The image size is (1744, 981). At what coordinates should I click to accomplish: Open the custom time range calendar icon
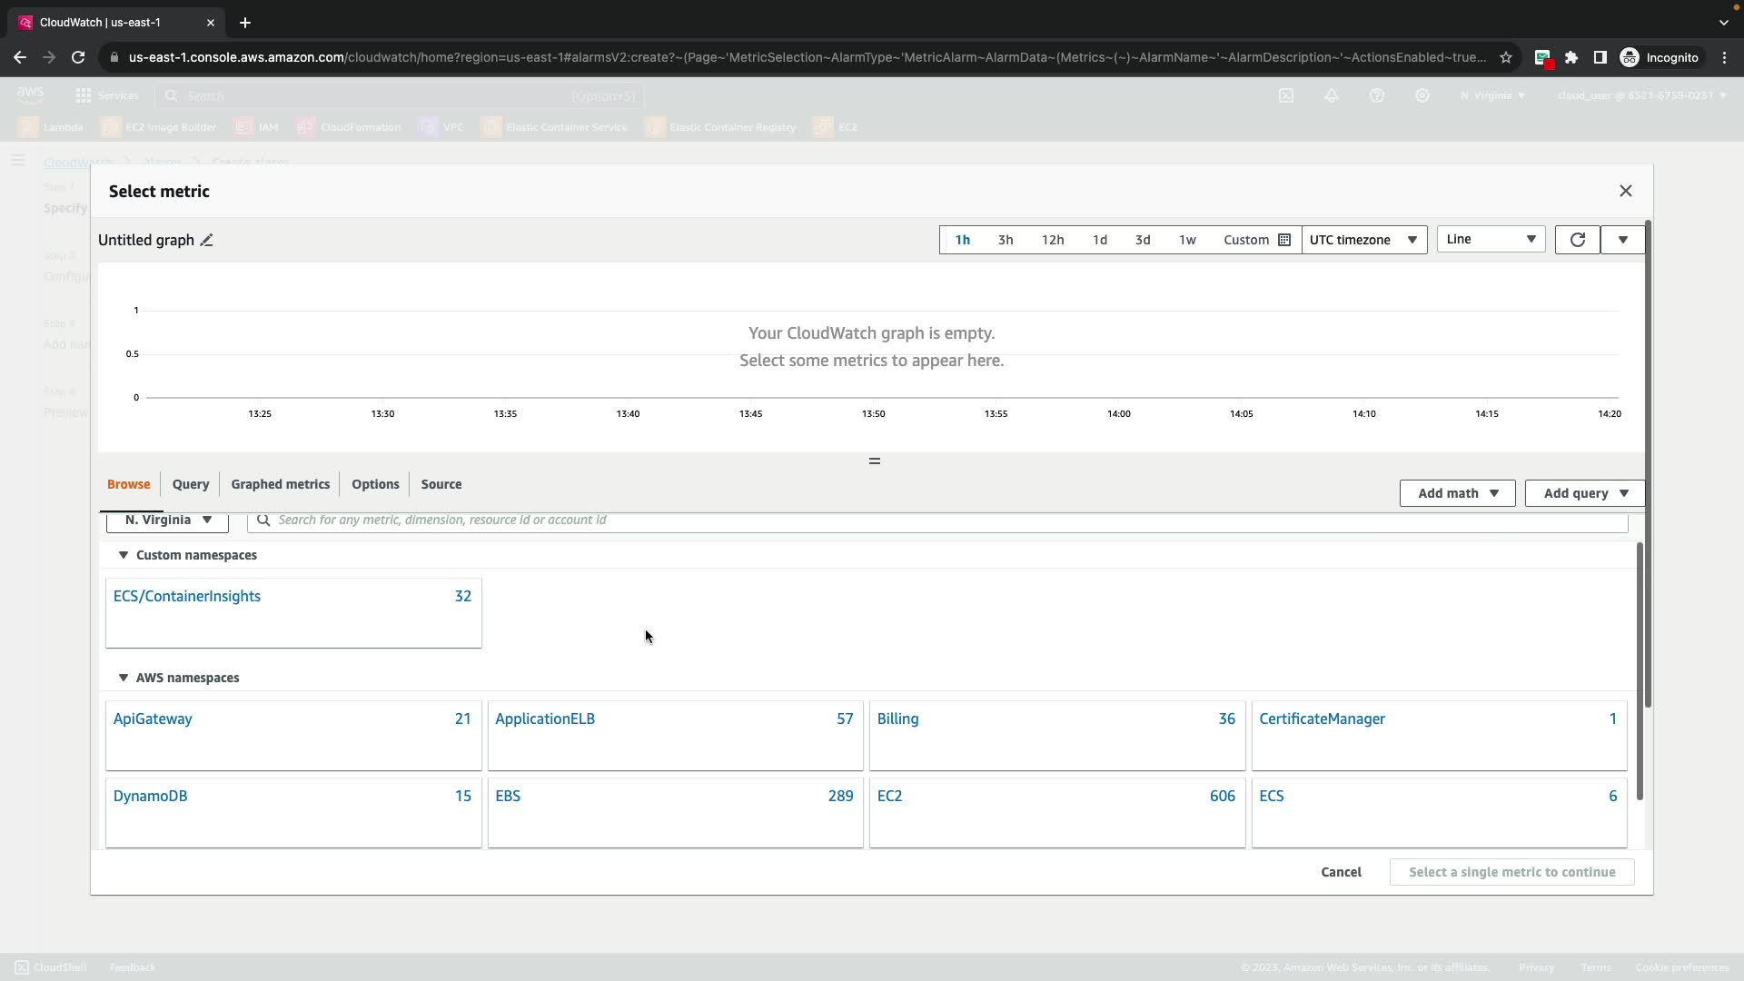1284,240
